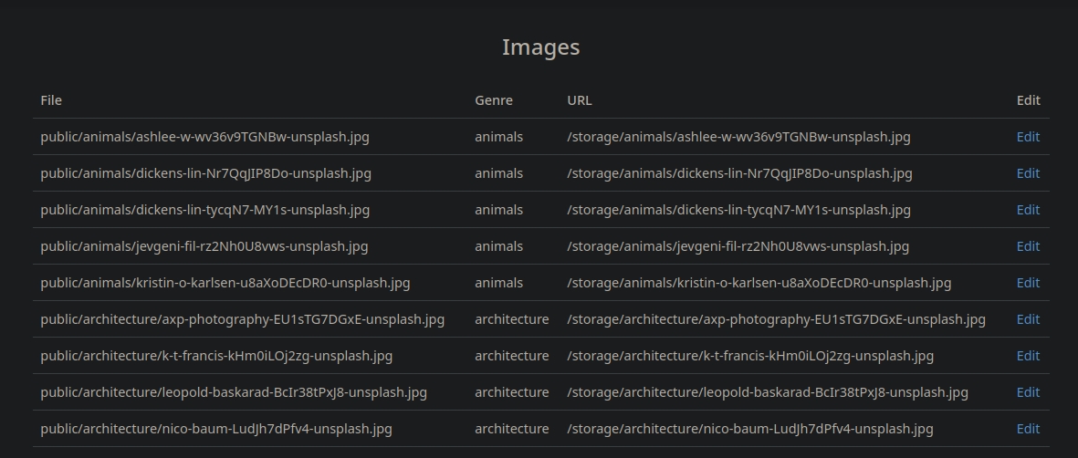The height and width of the screenshot is (458, 1078).
Task: Edit the axp-photography architecture image
Action: tap(1028, 319)
